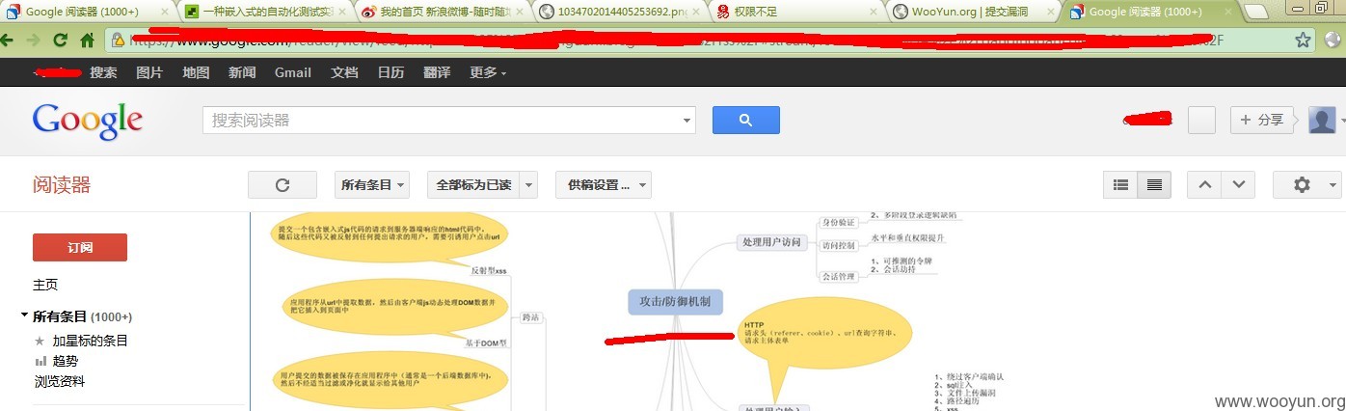Open the gear settings menu
This screenshot has height=411, width=1346.
pos(1306,184)
